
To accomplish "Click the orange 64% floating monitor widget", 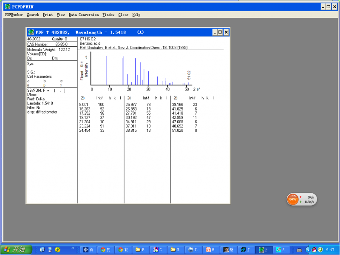I will point(293,199).
